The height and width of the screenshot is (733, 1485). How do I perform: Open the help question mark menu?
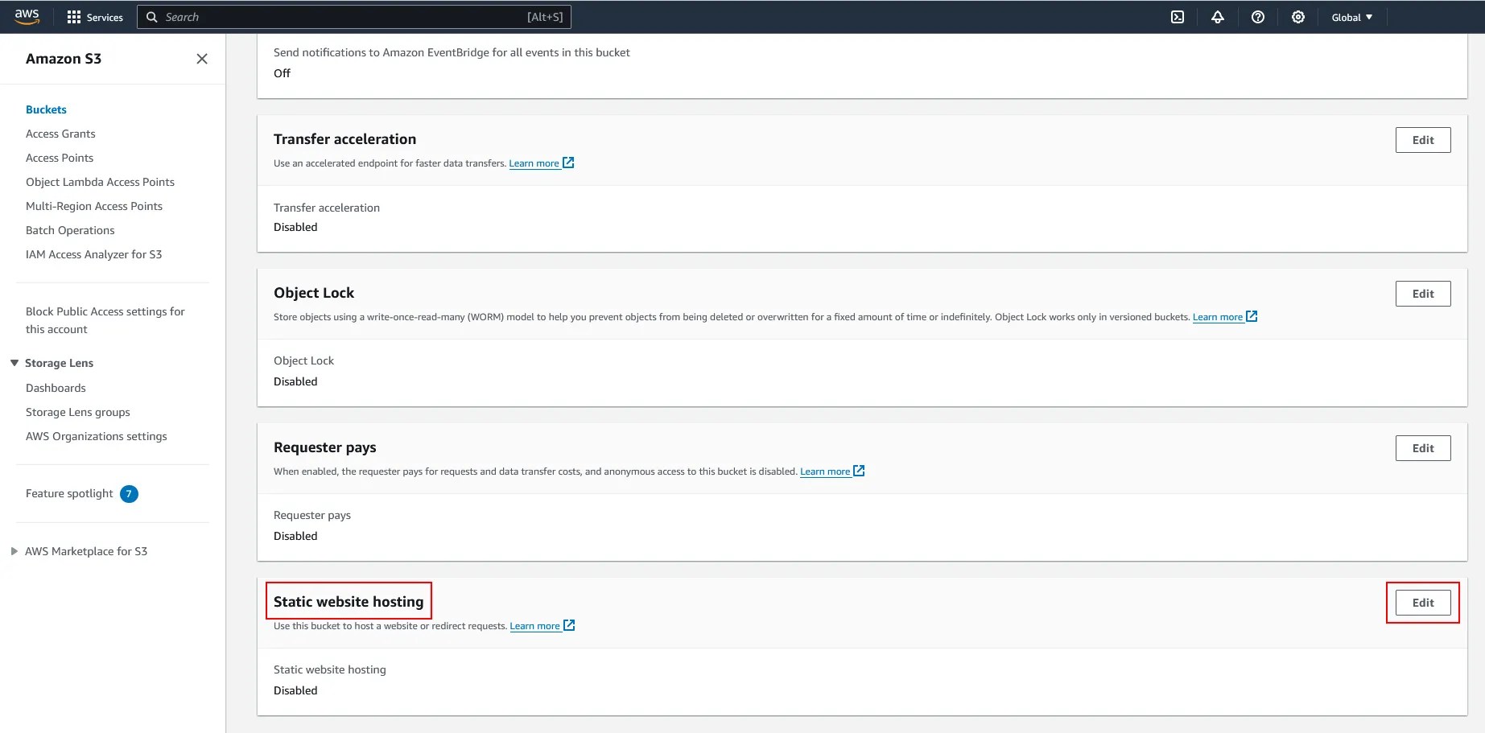tap(1257, 17)
